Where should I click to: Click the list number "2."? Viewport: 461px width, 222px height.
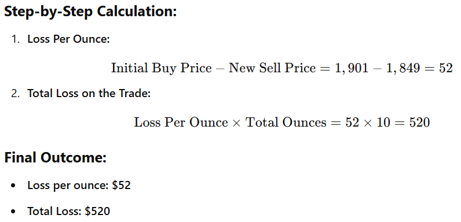[x=15, y=94]
